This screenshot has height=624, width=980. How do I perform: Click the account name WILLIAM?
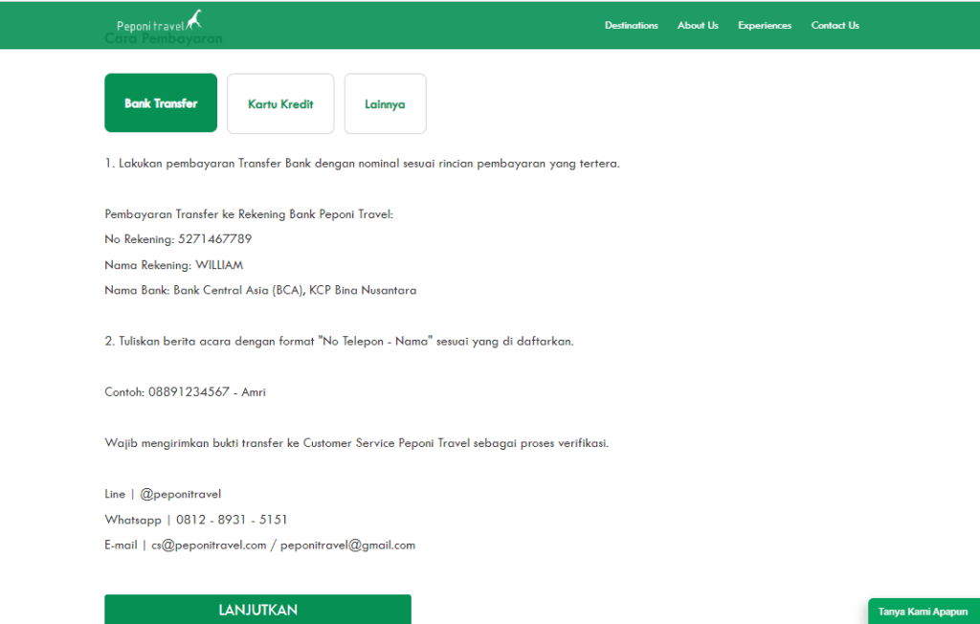(x=219, y=265)
